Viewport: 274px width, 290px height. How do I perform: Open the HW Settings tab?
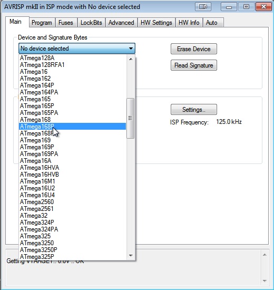[156, 23]
